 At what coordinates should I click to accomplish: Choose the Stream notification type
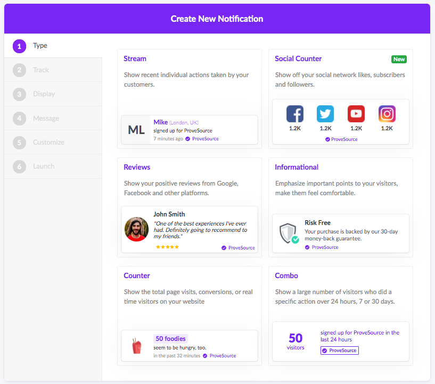190,99
